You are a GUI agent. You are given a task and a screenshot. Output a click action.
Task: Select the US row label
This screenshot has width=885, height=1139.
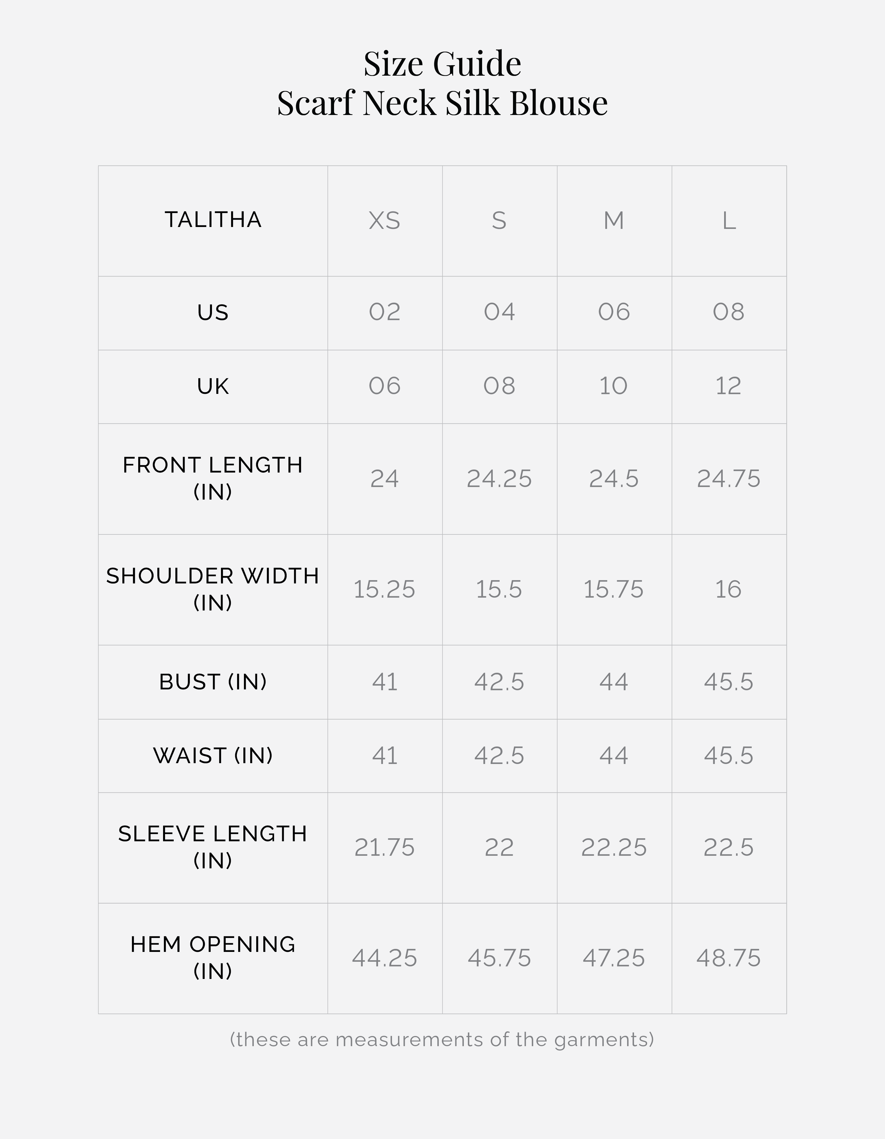pos(213,312)
